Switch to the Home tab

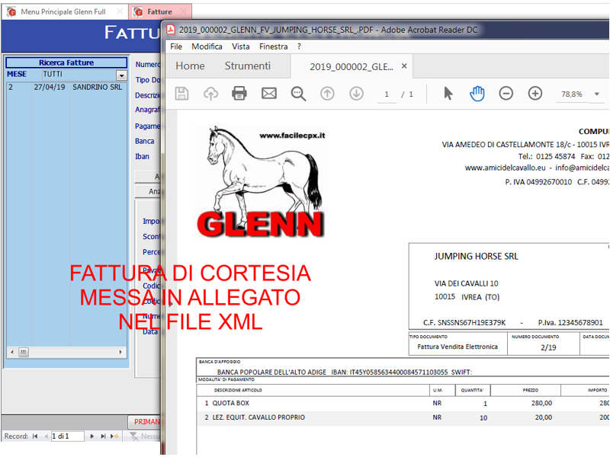190,66
